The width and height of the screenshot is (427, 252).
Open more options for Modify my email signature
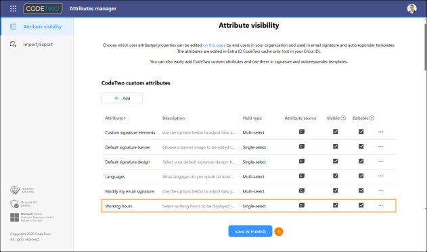click(381, 191)
